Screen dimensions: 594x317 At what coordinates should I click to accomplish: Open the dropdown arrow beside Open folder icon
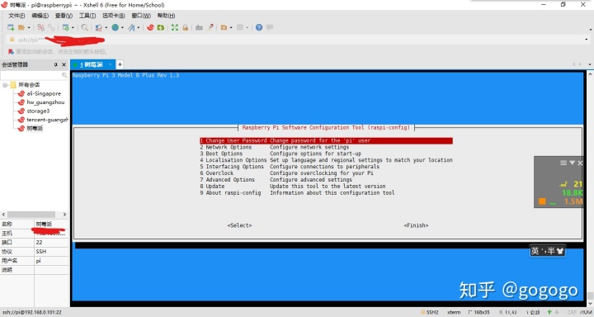(x=29, y=28)
